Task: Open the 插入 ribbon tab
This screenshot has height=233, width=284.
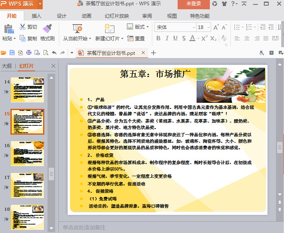Action: click(x=36, y=16)
